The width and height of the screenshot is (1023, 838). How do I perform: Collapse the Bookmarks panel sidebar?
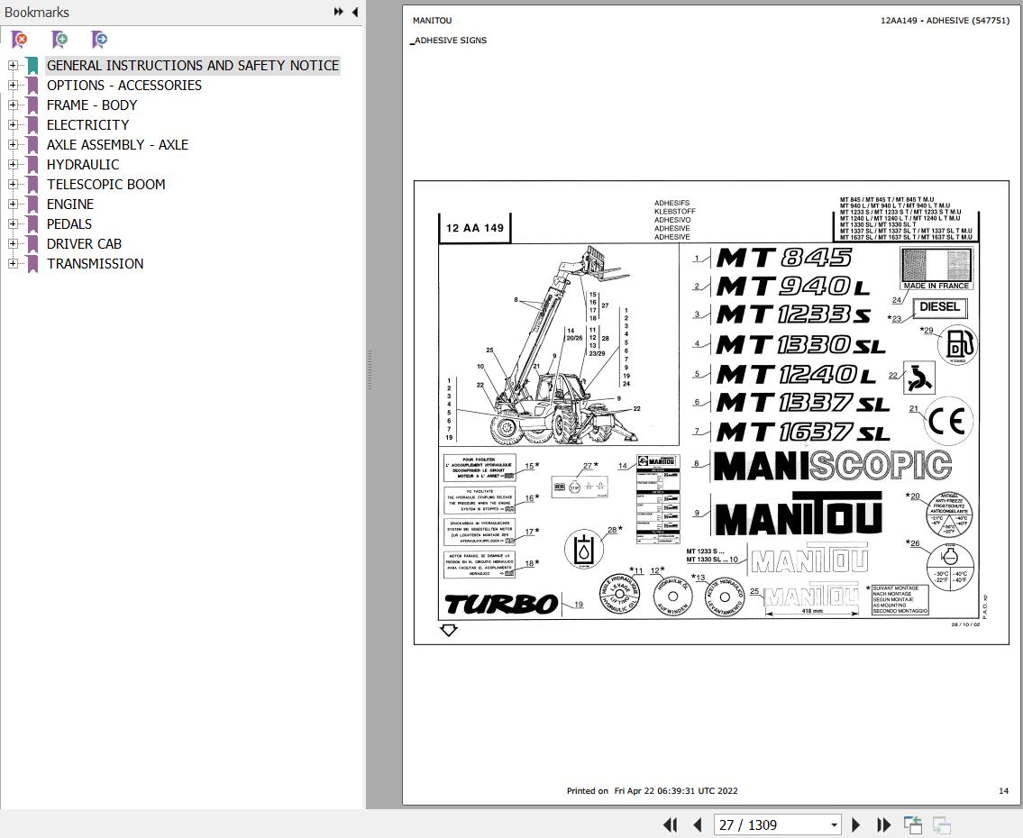(x=355, y=12)
